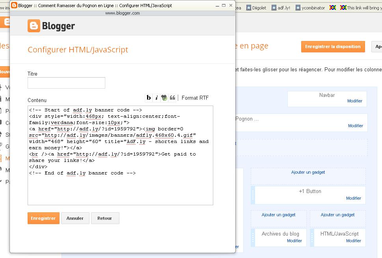Click Enregistrer la disposition in background page

point(333,46)
